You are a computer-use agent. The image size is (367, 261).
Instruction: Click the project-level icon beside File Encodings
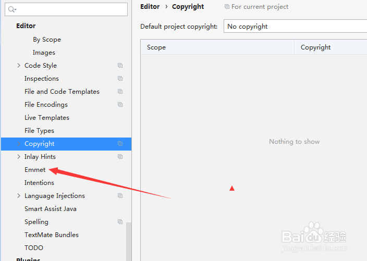[120, 105]
